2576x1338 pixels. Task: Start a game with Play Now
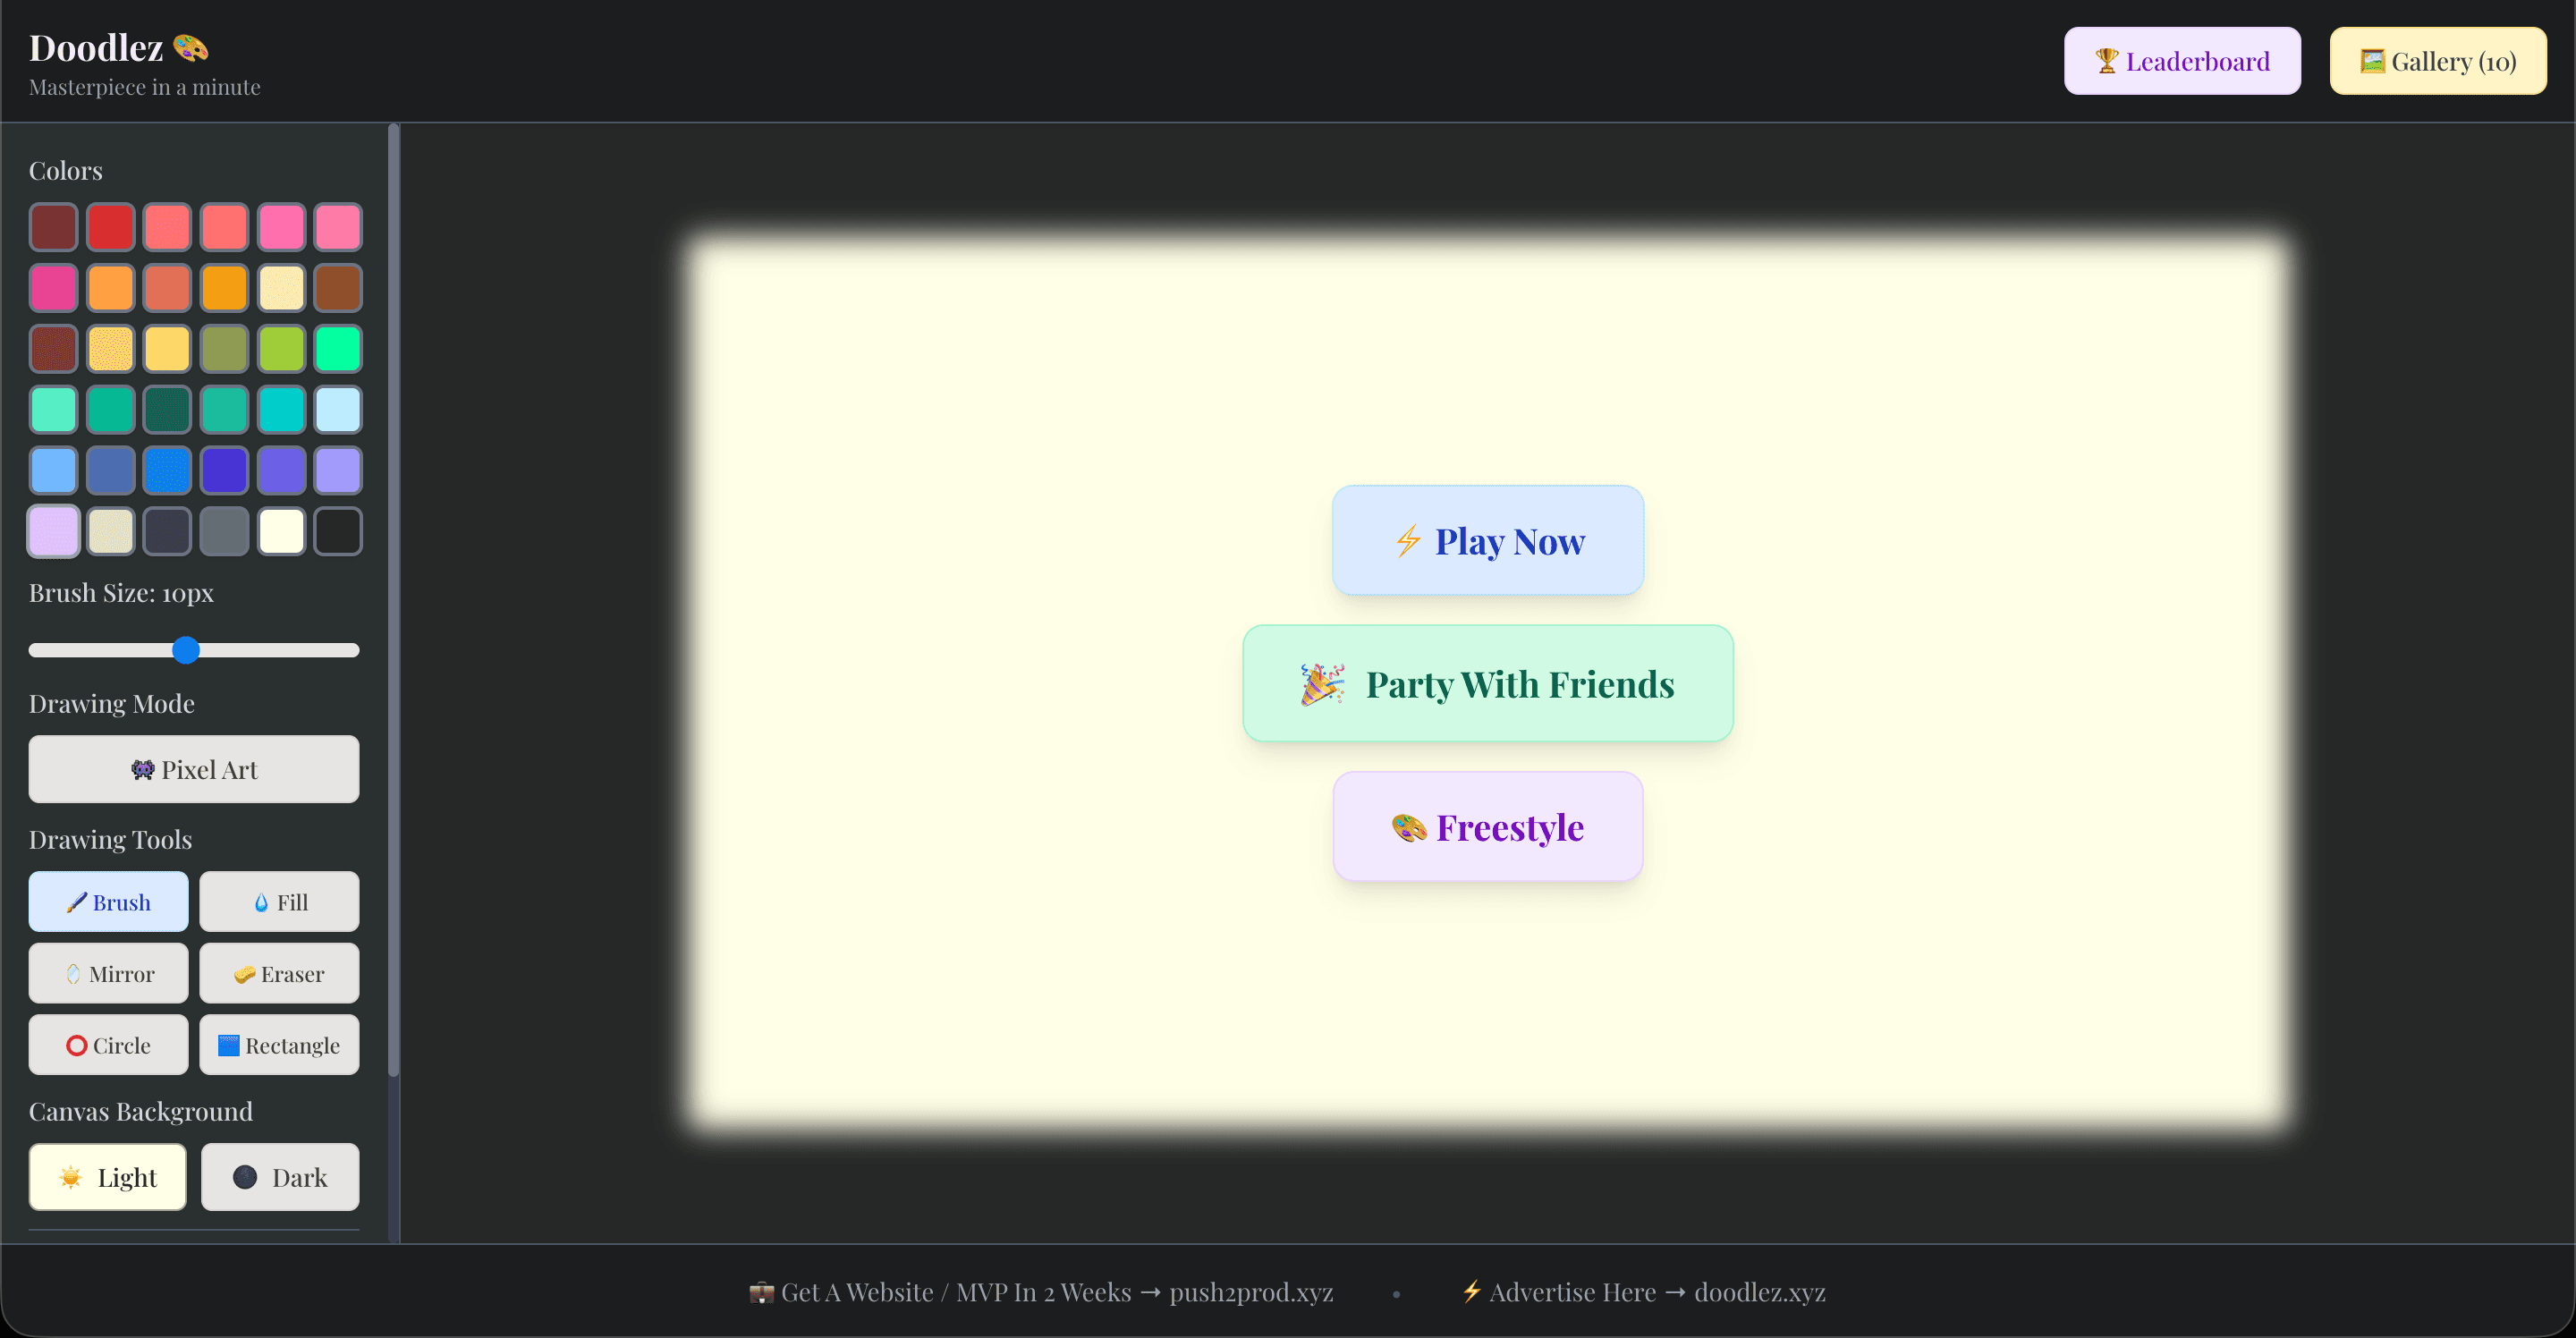[1487, 541]
